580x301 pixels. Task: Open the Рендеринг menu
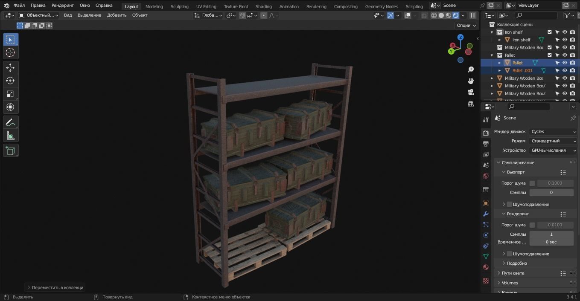[x=62, y=6]
